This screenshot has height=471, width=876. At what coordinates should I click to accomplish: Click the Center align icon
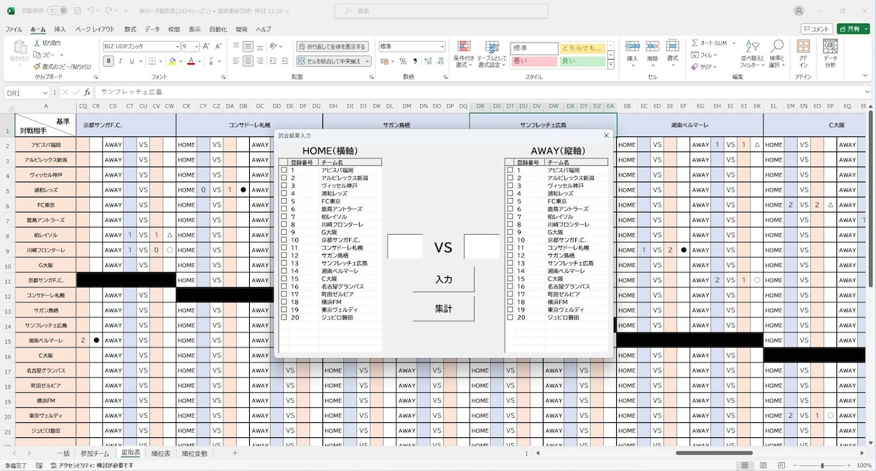click(x=248, y=61)
